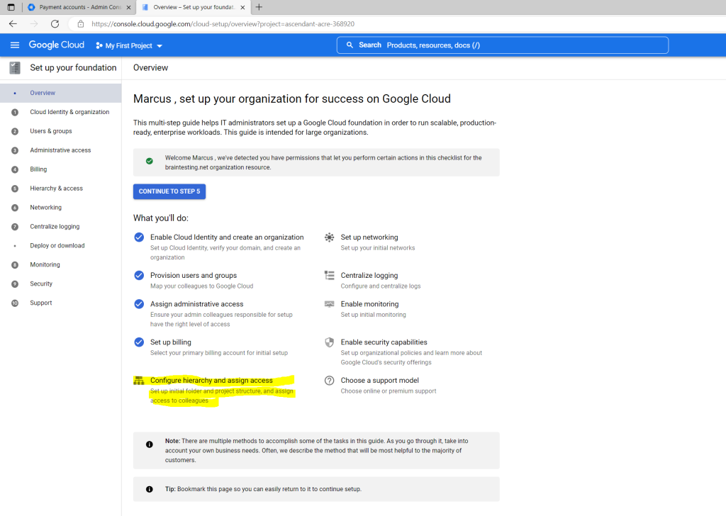Image resolution: width=726 pixels, height=516 pixels.
Task: Open a new browser tab with plus icon
Action: [x=259, y=7]
